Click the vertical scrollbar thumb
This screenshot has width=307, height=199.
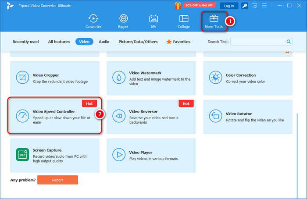[x=298, y=156]
